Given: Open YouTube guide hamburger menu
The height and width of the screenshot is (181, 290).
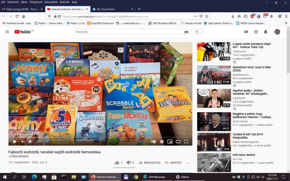Looking at the screenshot, I should point(7,32).
